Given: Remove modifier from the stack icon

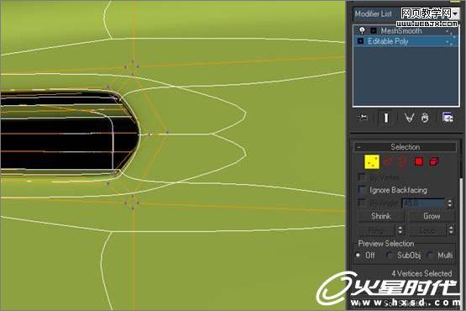Looking at the screenshot, I should [x=426, y=118].
